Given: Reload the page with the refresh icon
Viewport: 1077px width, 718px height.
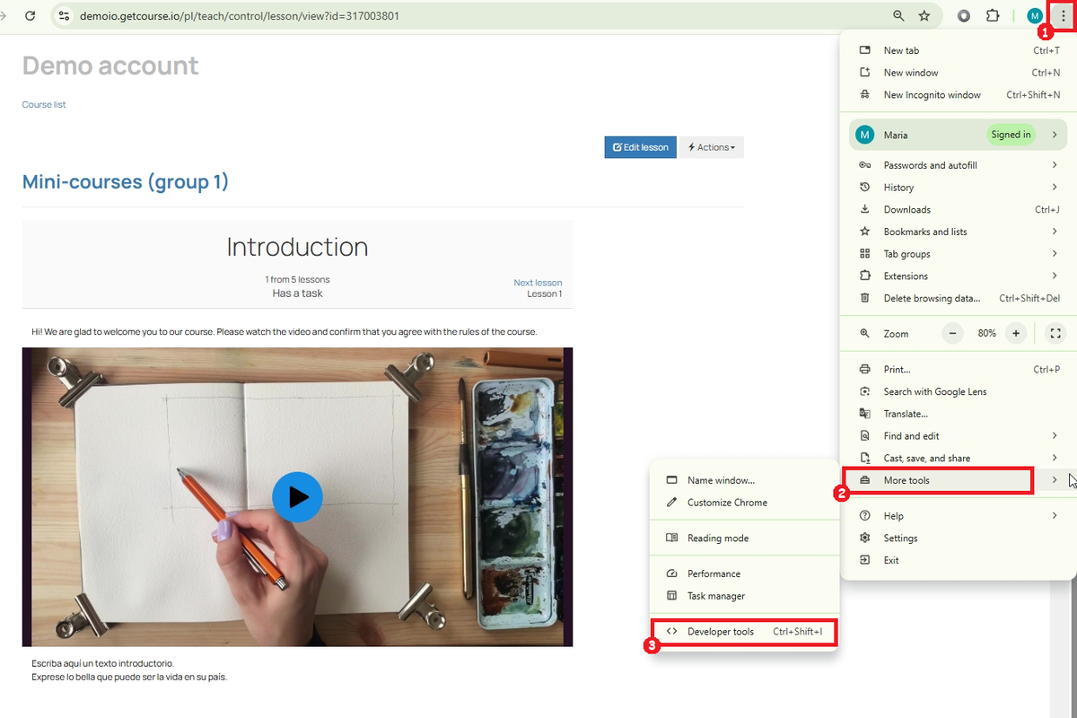Looking at the screenshot, I should 30,16.
